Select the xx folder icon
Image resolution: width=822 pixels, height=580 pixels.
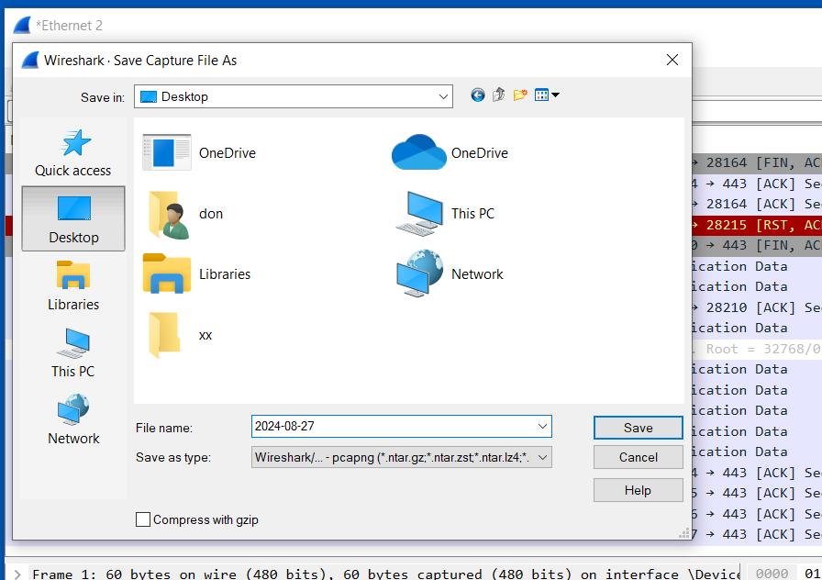tap(166, 335)
